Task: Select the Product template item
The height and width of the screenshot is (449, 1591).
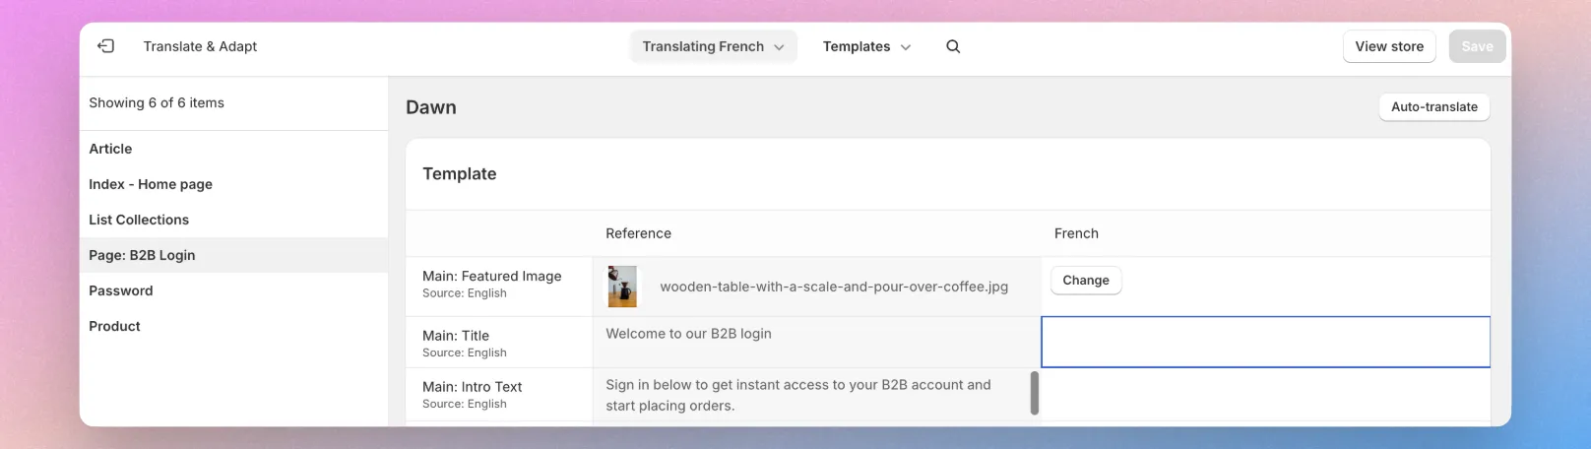Action: [x=234, y=326]
